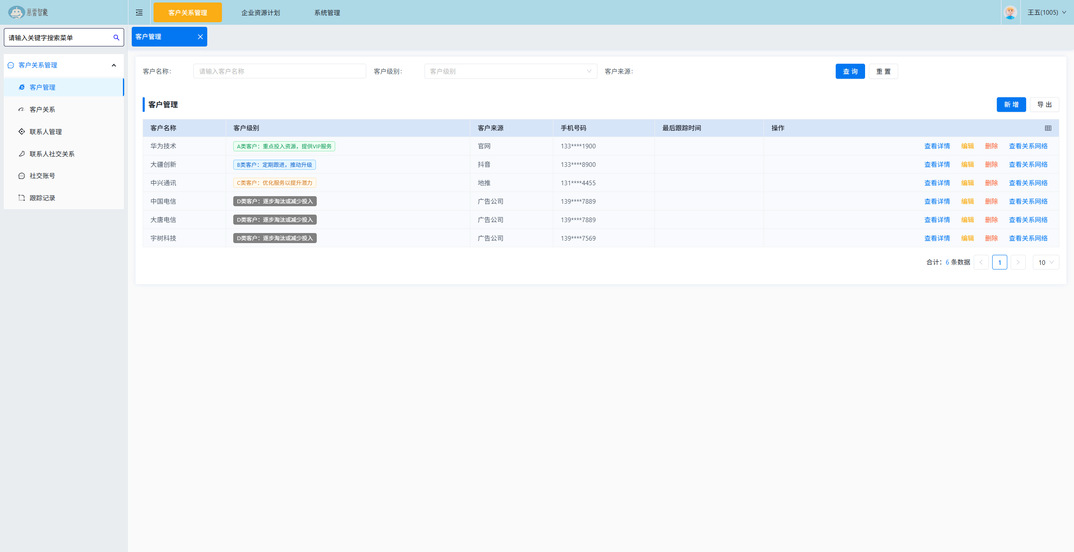Screen dimensions: 1074x552
Task: Switch to 系统管理 top menu
Action: (327, 13)
